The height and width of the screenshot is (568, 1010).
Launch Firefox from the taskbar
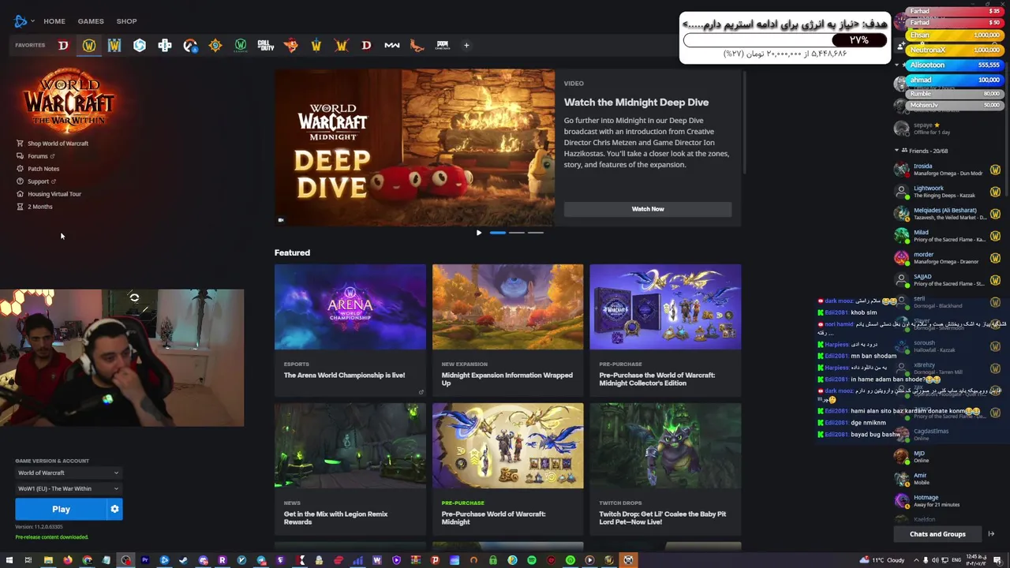click(x=67, y=560)
